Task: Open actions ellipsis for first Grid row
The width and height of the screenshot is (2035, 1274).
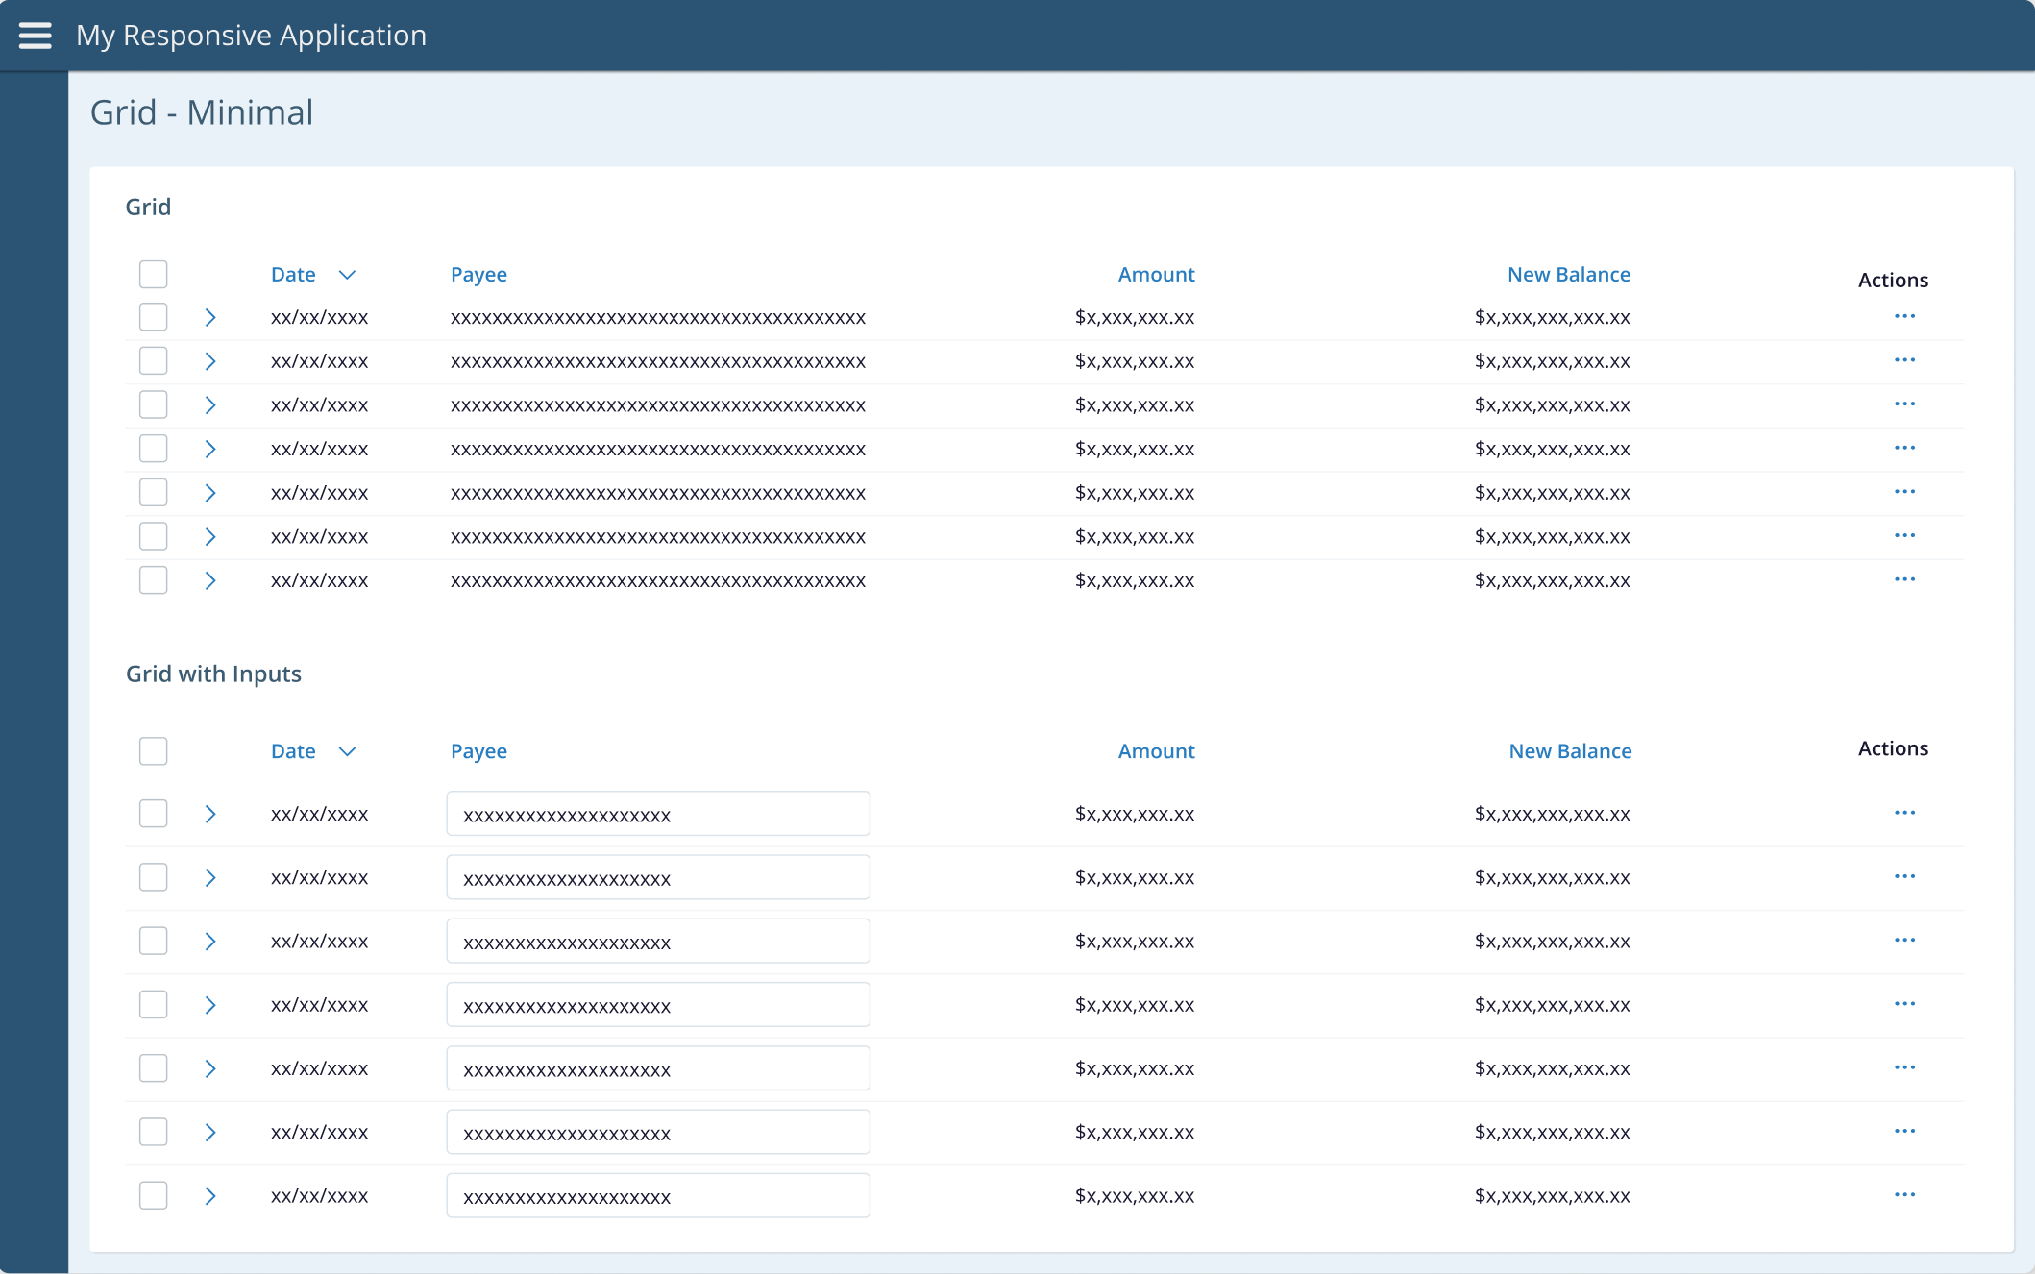Action: pyautogui.click(x=1904, y=316)
